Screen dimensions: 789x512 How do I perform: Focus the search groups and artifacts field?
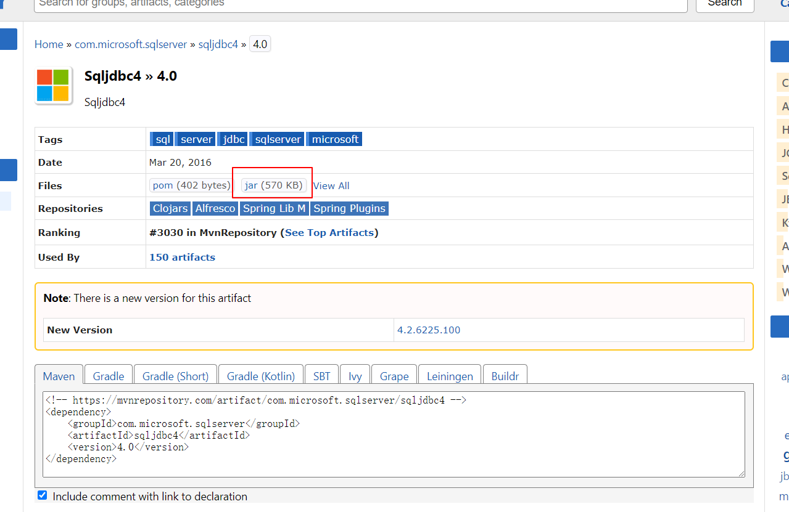361,4
